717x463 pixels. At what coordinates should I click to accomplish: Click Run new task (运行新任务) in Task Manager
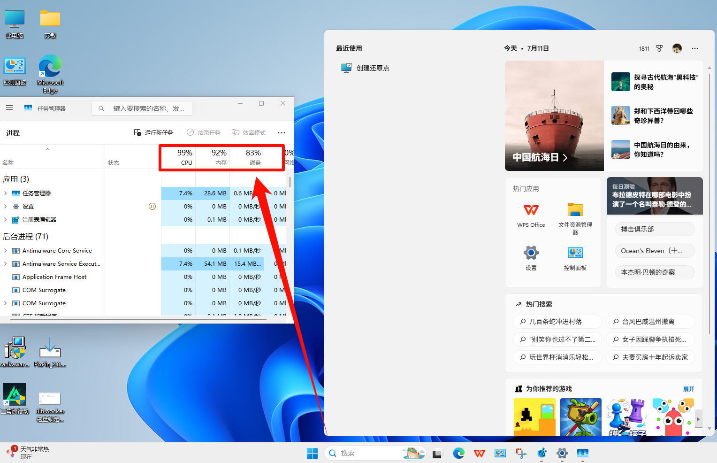(x=153, y=133)
